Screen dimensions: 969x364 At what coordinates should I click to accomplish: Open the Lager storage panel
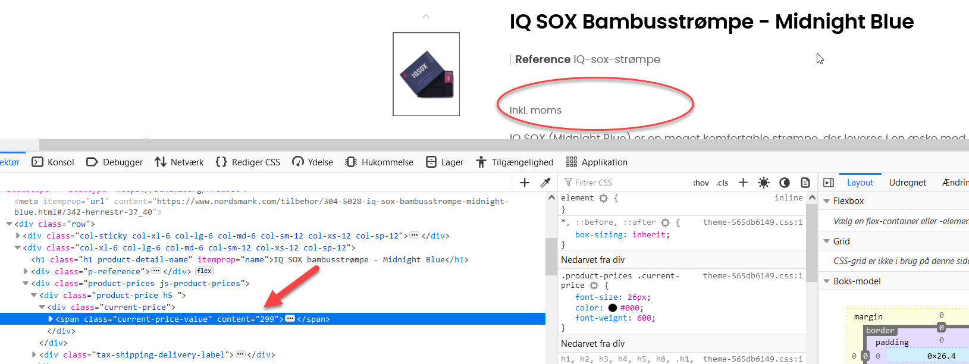(444, 162)
